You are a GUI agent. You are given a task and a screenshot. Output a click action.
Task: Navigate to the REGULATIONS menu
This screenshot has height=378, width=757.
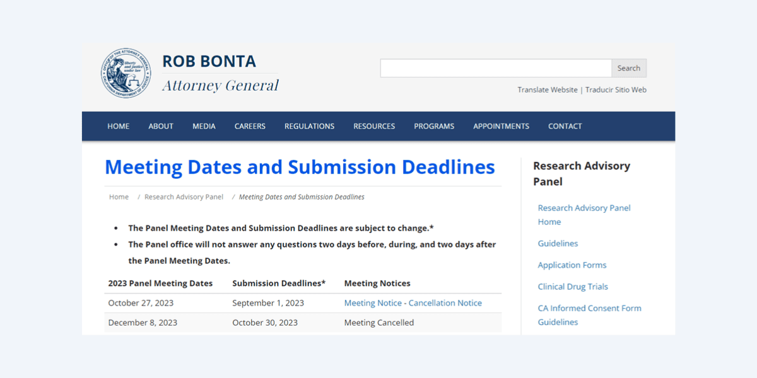pos(309,126)
